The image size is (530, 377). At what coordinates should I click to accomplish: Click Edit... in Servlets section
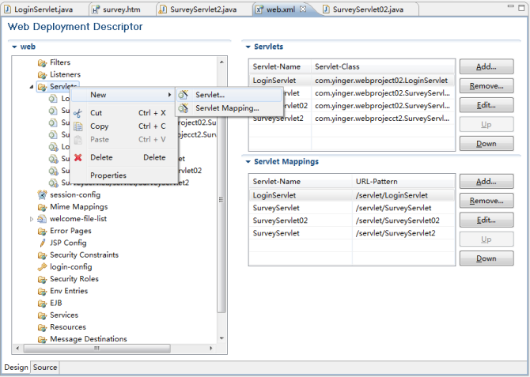coord(486,105)
